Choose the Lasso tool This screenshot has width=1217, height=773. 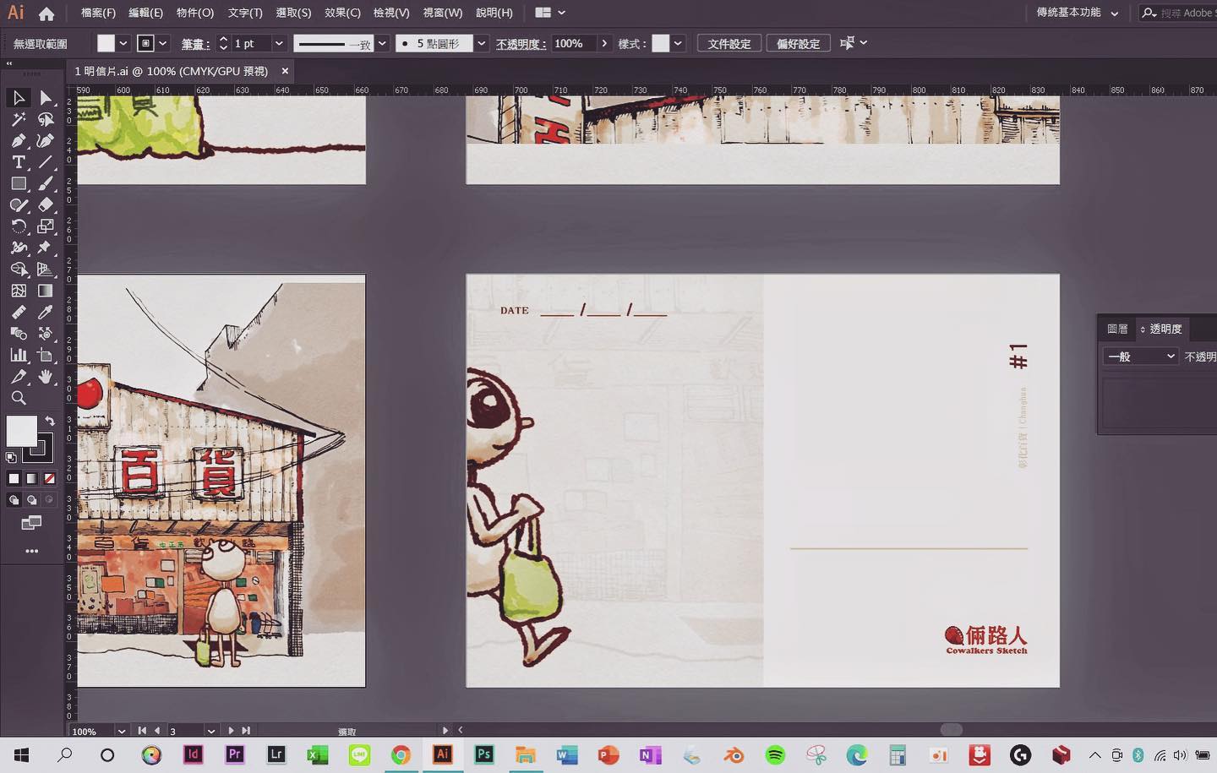(x=46, y=119)
